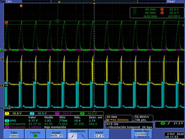Select the channel 1 +V ground marker

(x=2, y=85)
